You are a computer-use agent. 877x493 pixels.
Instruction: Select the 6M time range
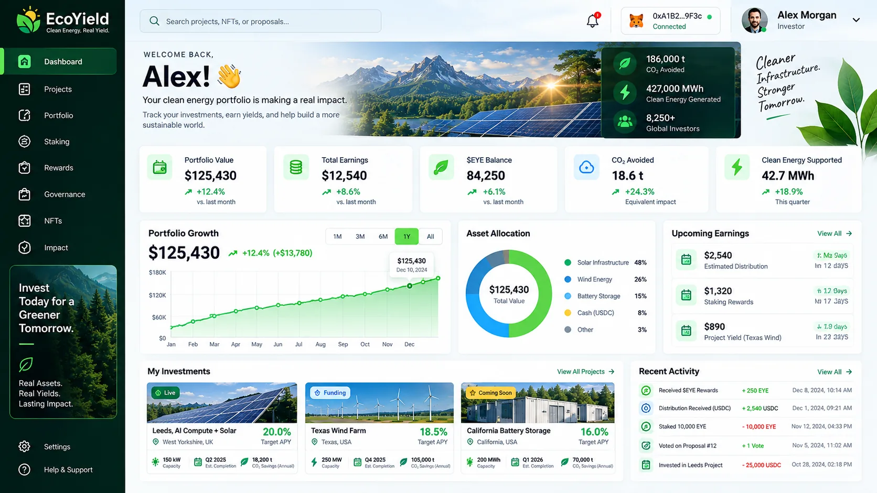coord(383,236)
